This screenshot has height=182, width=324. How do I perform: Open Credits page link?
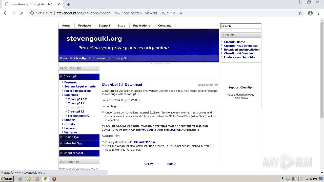(69, 124)
